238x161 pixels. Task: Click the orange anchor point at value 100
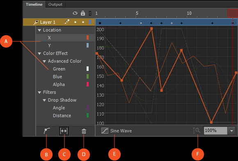(211, 122)
